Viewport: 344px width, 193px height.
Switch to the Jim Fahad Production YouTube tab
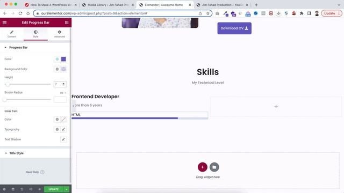pos(223,5)
